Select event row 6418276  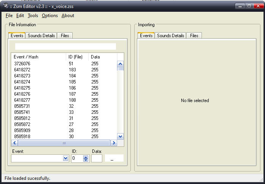coord(64,94)
